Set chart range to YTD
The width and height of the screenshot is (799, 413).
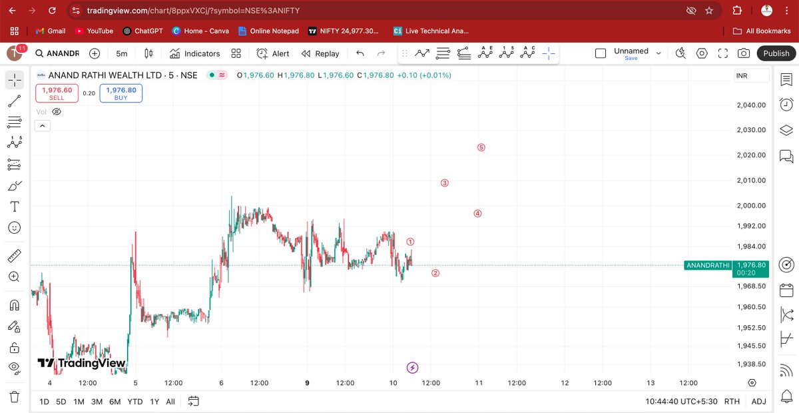point(135,402)
